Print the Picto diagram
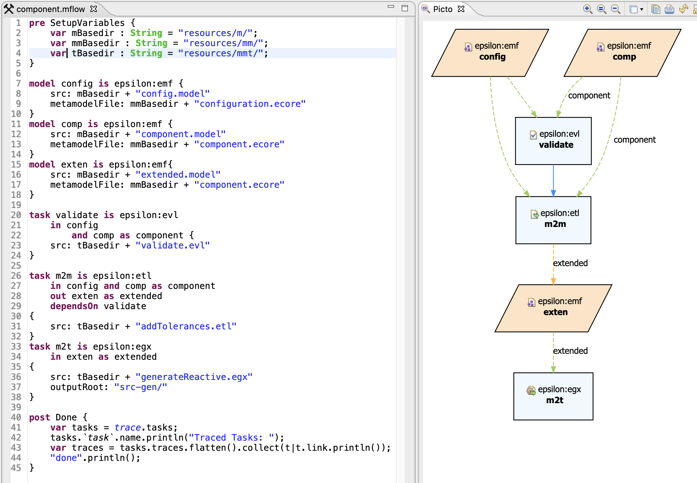Image resolution: width=697 pixels, height=483 pixels. pos(669,9)
